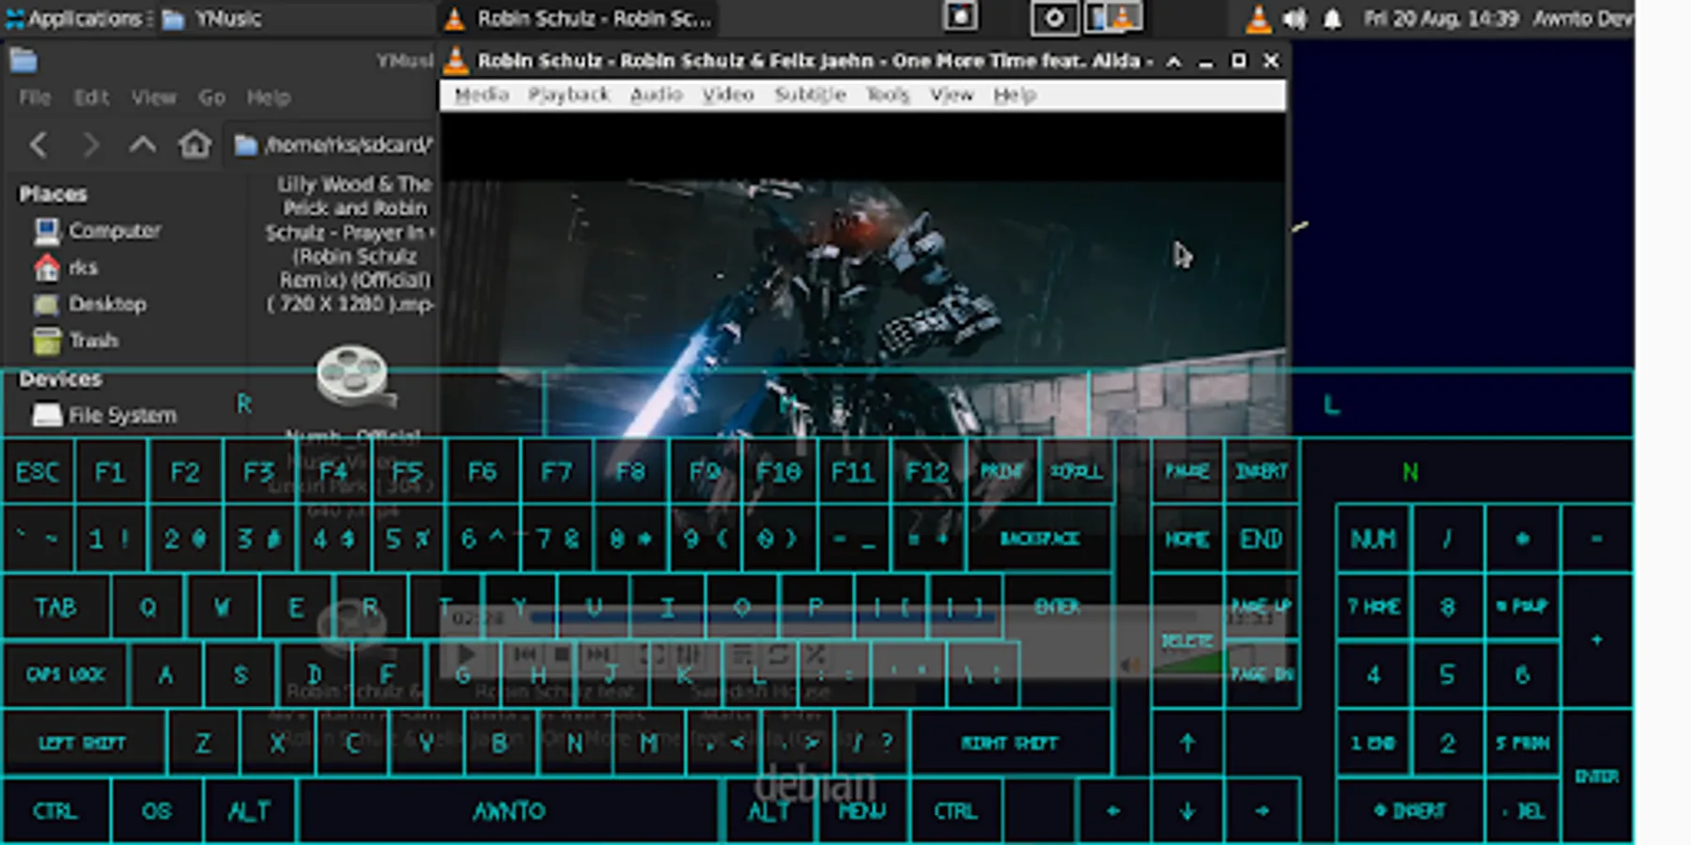Tap the up arrow key
The image size is (1691, 845).
1187,743
